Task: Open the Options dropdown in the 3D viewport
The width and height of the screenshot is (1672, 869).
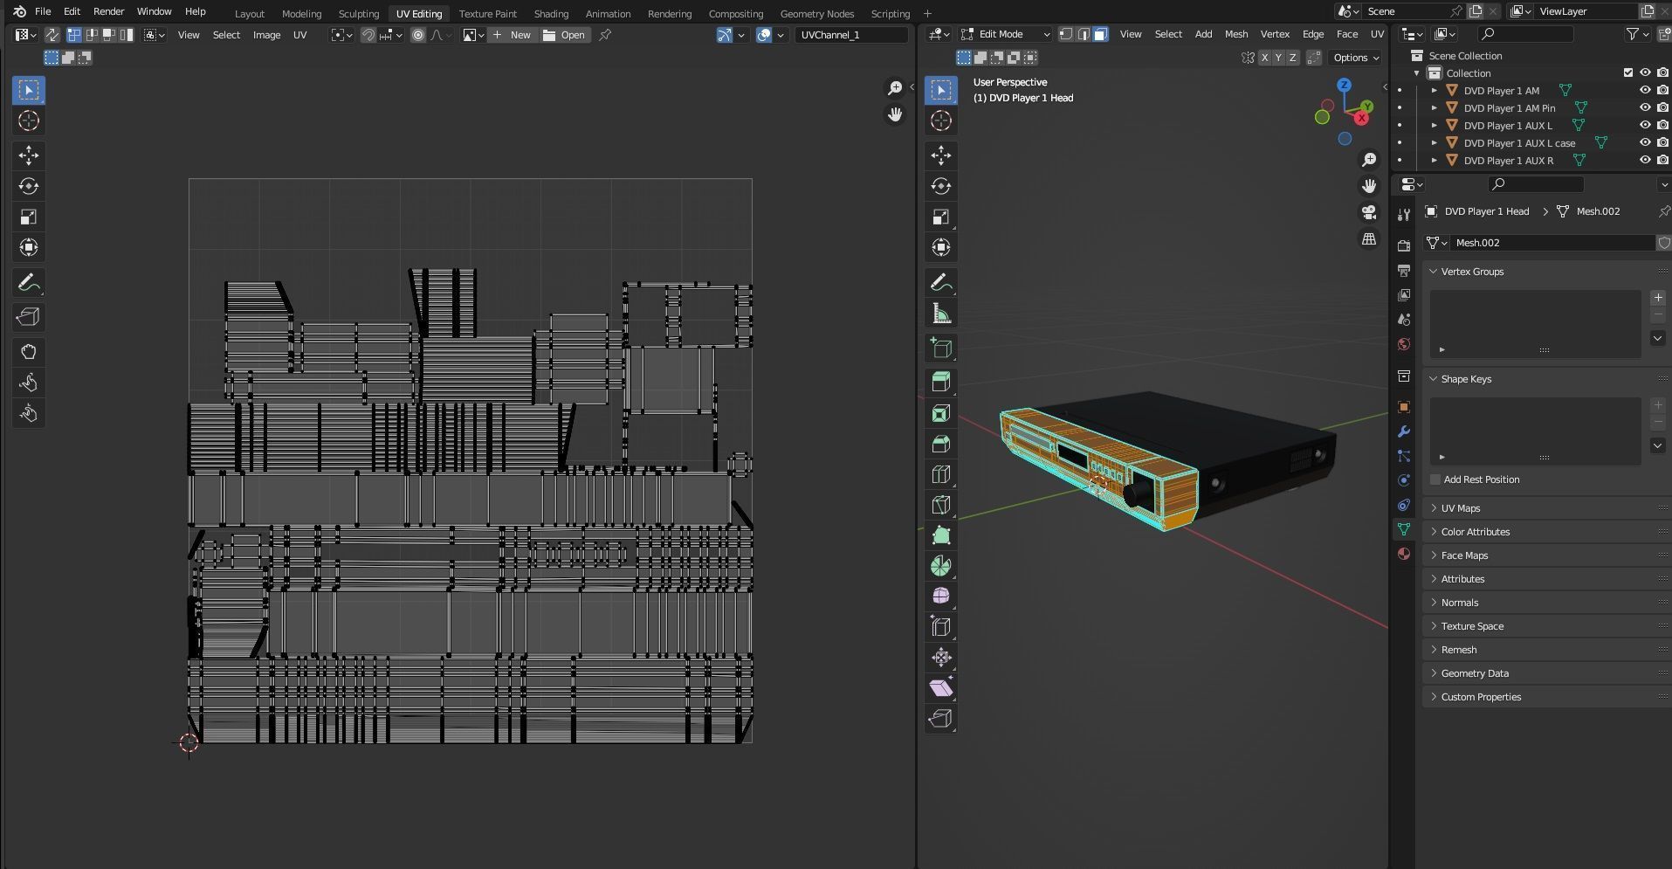Action: (1356, 58)
